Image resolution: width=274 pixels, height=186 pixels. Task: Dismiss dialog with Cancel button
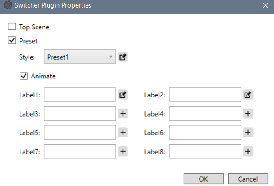(248, 179)
